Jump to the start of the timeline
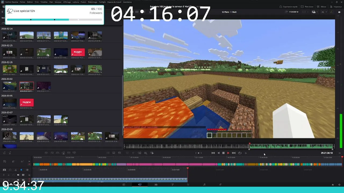This screenshot has width=344, height=193. click(213, 153)
